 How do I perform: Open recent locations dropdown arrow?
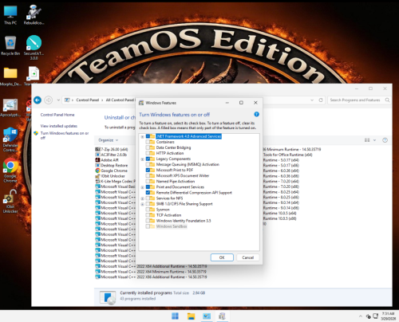[x=58, y=100]
